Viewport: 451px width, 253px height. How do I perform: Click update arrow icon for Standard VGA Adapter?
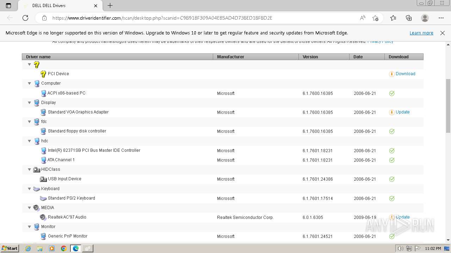[x=391, y=112]
